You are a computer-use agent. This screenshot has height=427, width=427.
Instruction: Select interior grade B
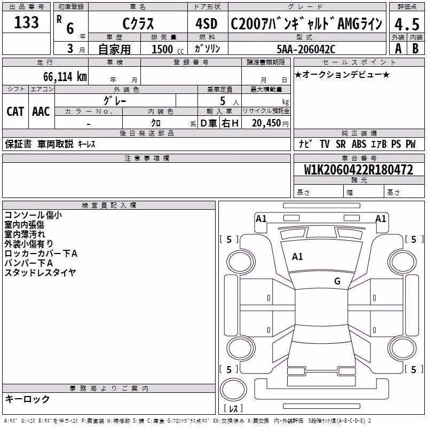pos(415,49)
